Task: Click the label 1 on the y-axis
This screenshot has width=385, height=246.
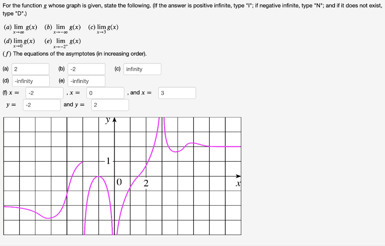Action: [108, 161]
